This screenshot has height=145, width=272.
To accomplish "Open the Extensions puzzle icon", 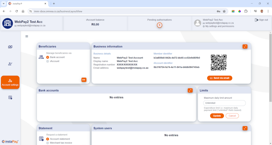I will (246, 11).
